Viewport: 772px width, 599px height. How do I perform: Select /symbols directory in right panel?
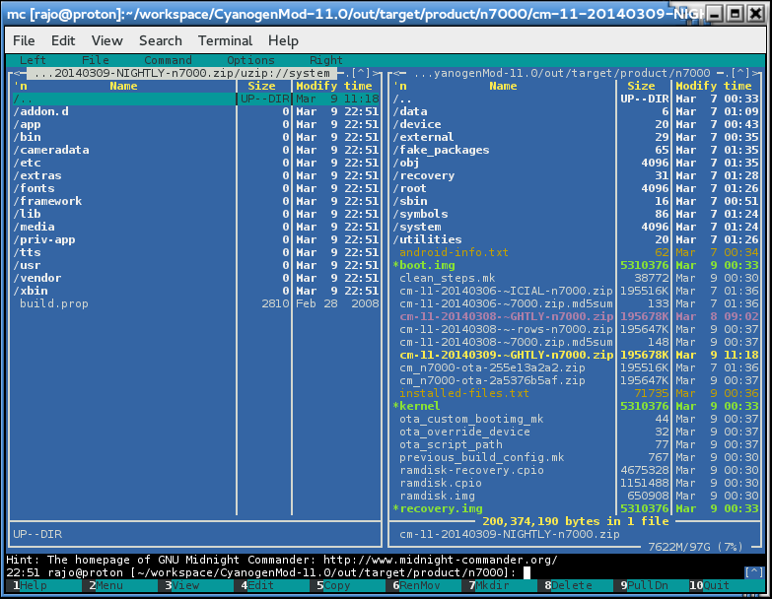tap(576, 214)
